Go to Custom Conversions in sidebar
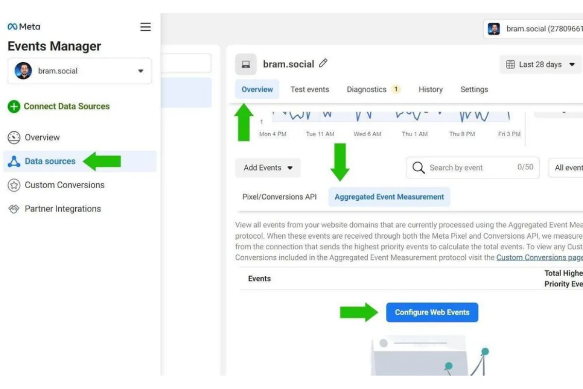Image resolution: width=583 pixels, height=389 pixels. point(65,185)
